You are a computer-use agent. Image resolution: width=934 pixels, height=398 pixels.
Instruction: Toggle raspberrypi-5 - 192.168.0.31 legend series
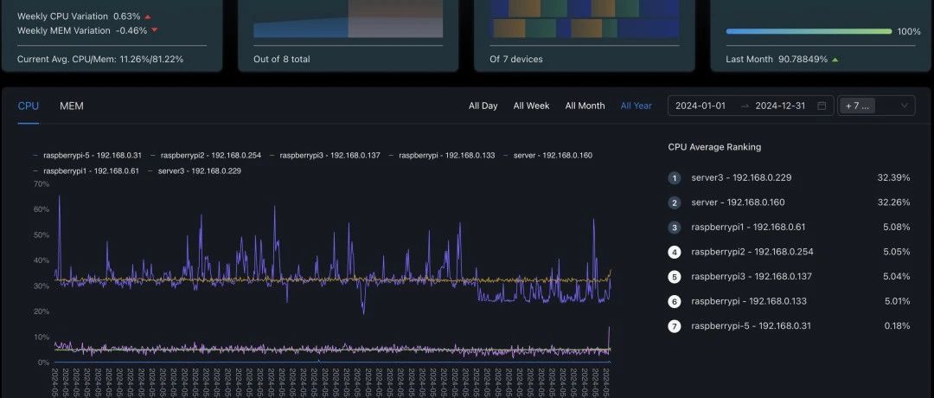(x=87, y=155)
